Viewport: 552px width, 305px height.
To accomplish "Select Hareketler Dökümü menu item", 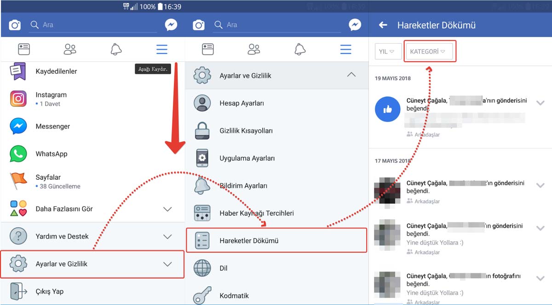I will click(276, 240).
